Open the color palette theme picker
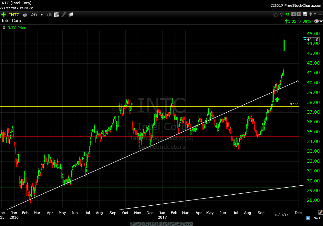Screen dimensions: 323x226 point(316,21)
